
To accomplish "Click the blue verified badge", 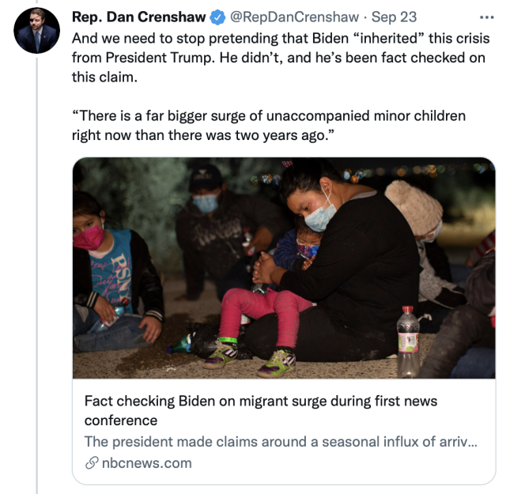I will pos(217,17).
